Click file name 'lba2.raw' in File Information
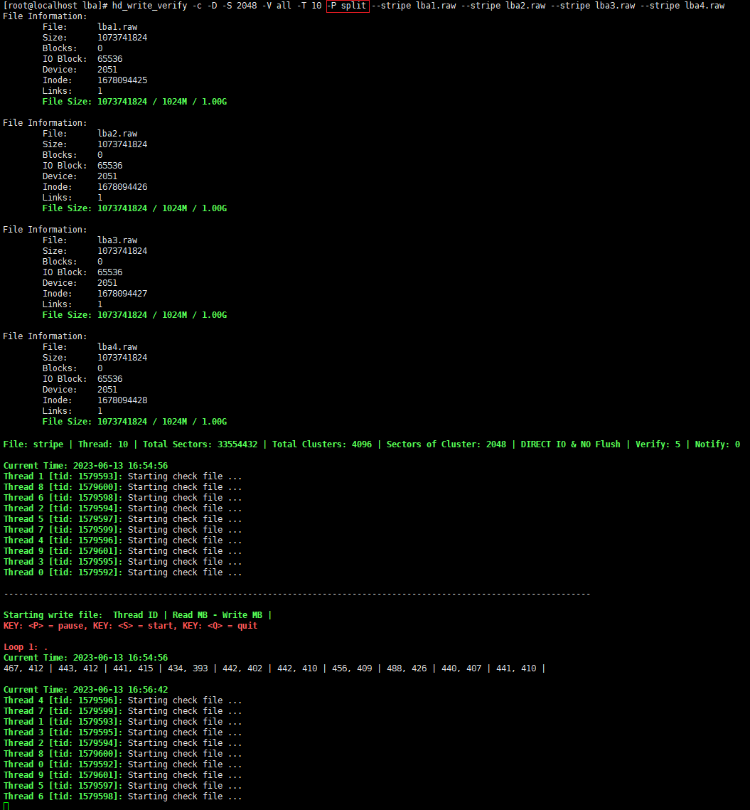 click(117, 134)
